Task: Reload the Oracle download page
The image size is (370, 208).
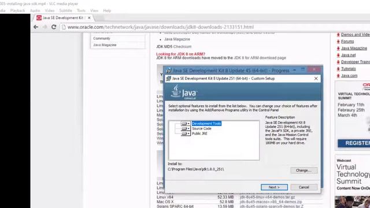Action: tap(54, 27)
